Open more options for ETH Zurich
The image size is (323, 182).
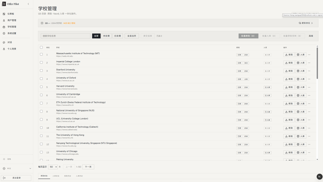click(309, 104)
